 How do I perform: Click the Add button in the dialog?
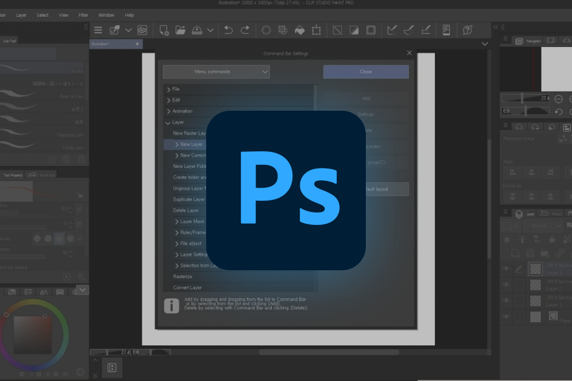tap(366, 98)
